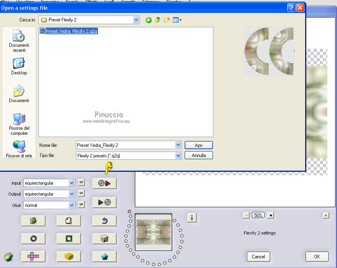The image size is (337, 268).
Task: Click the green square frame button
Action: tap(69, 238)
